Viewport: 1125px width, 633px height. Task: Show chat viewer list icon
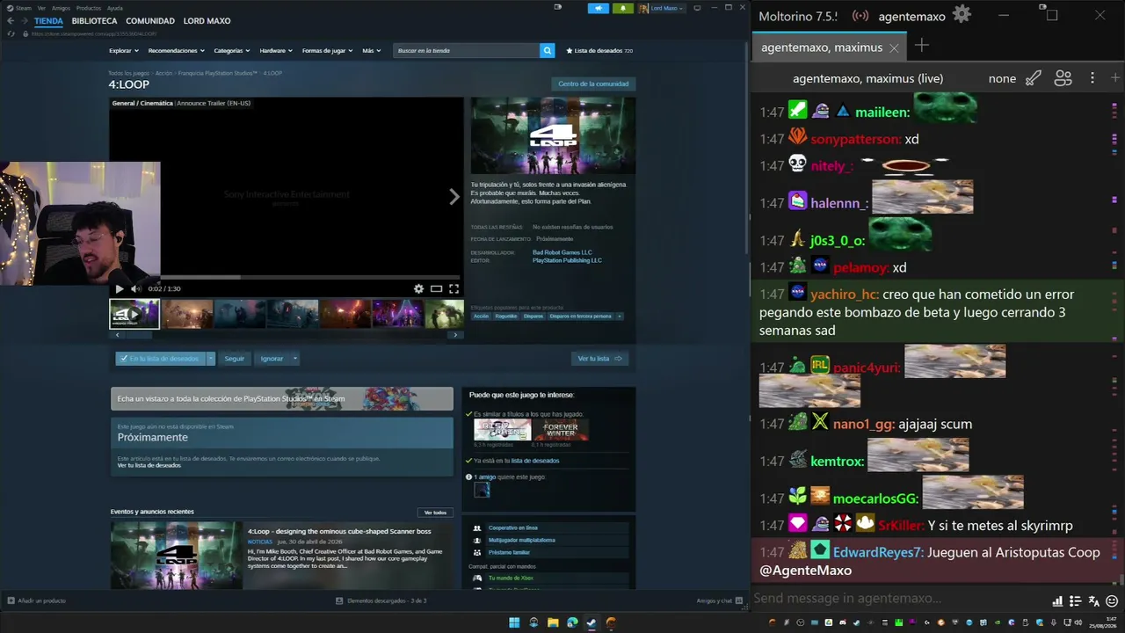(x=1063, y=78)
